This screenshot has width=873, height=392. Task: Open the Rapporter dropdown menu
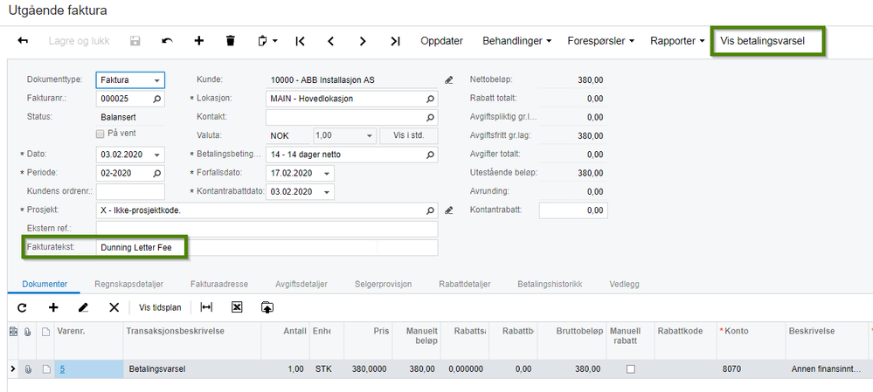pos(679,41)
